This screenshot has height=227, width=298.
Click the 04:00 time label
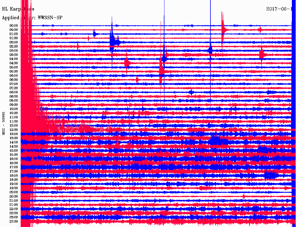pos(14,59)
